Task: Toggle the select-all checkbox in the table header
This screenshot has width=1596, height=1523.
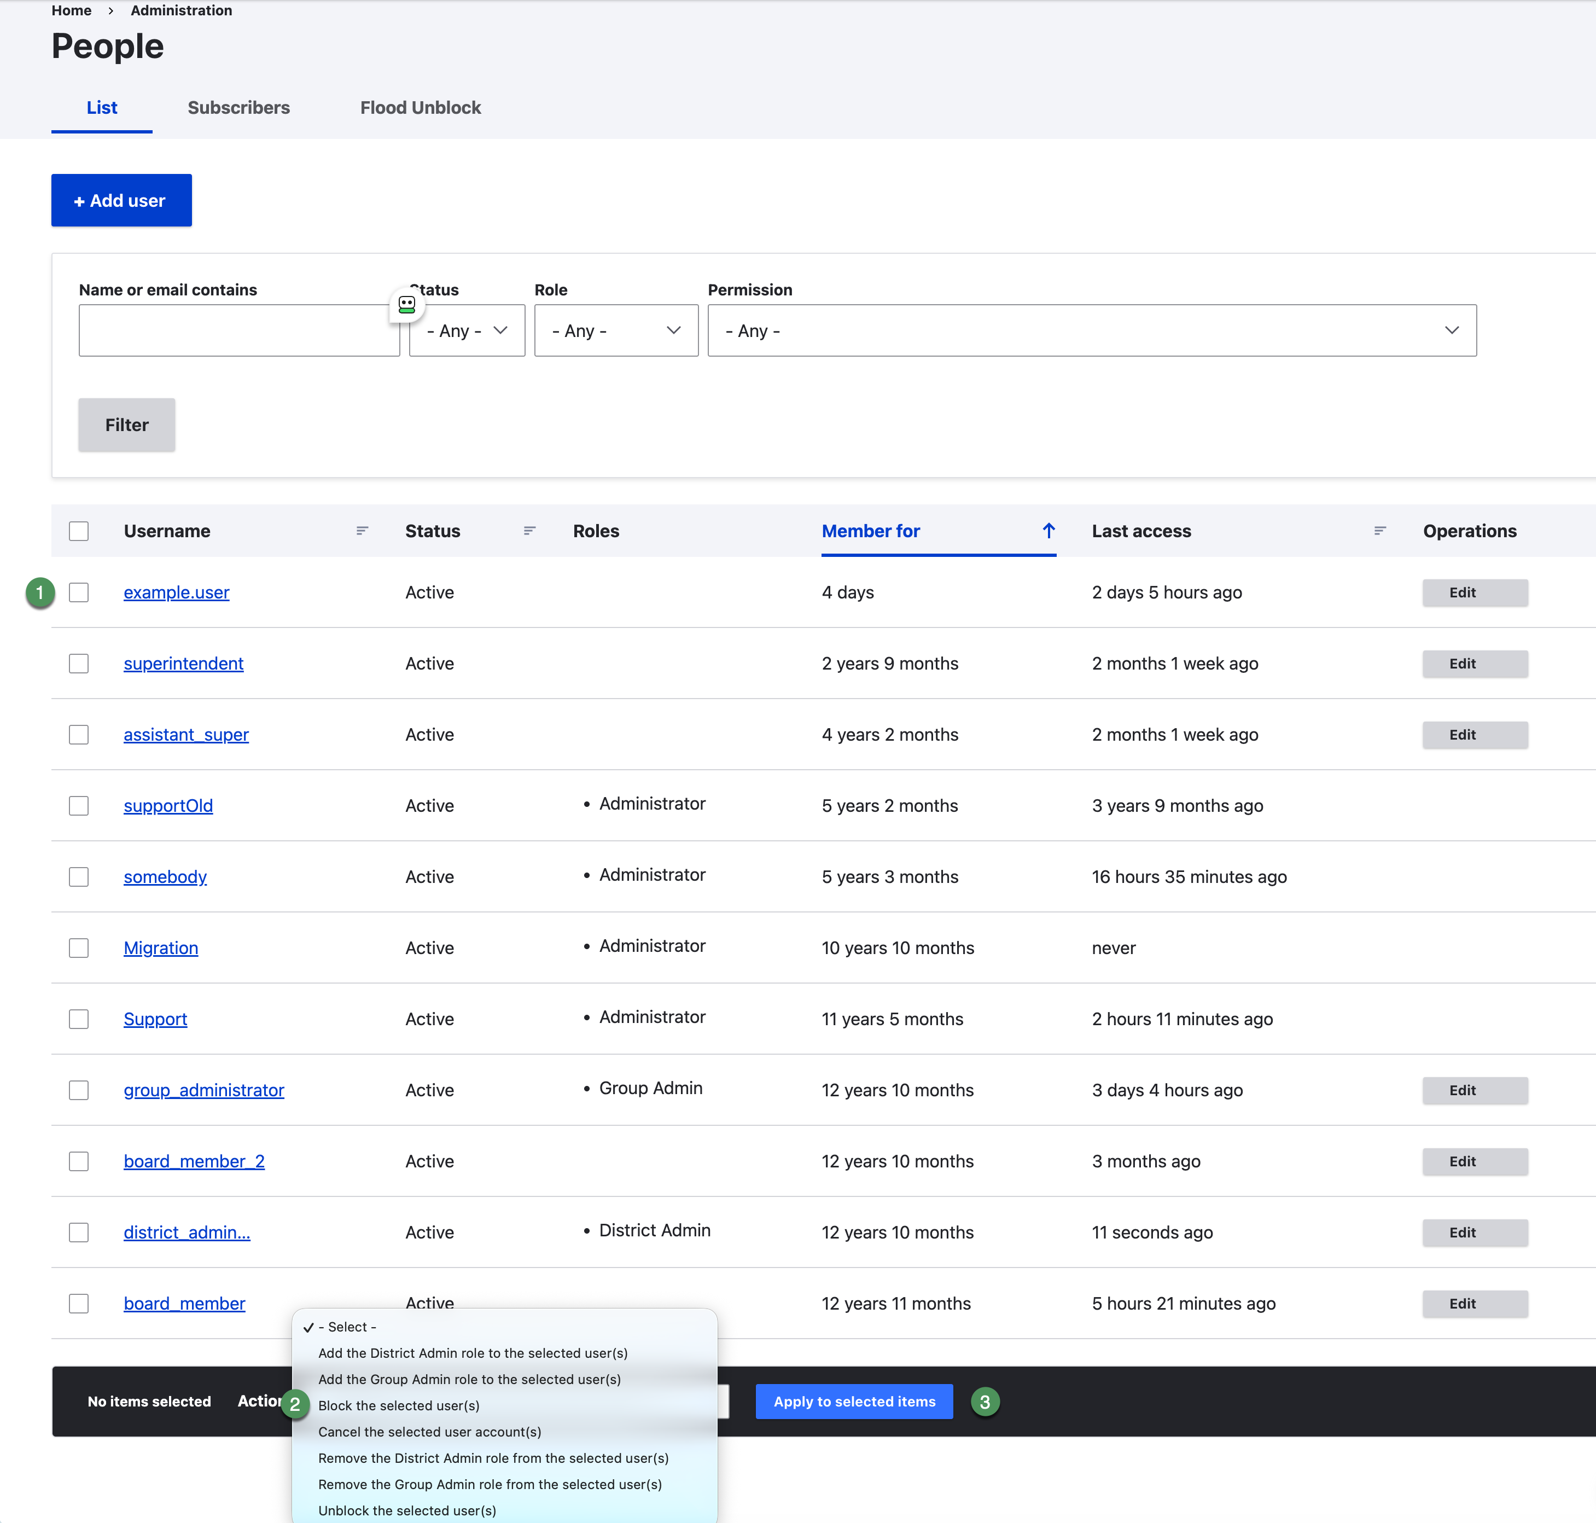Action: 79,531
